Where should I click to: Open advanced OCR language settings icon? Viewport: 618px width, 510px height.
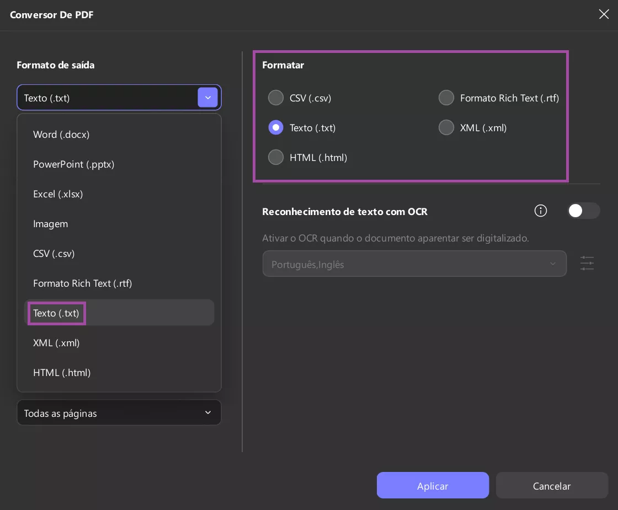(x=587, y=264)
